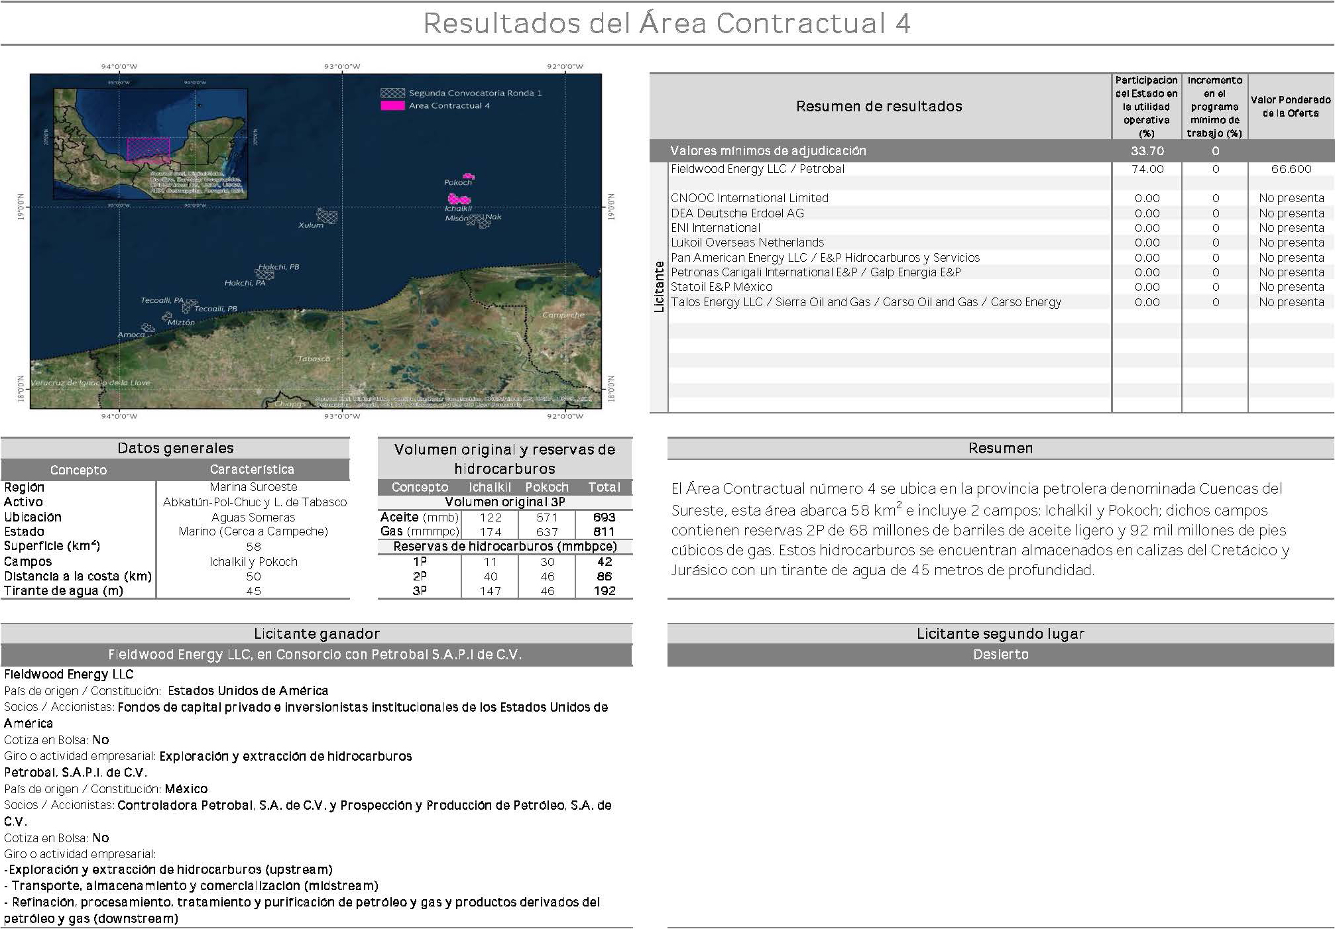
Task: Select the hatched Xulum block on map
Action: tap(327, 216)
